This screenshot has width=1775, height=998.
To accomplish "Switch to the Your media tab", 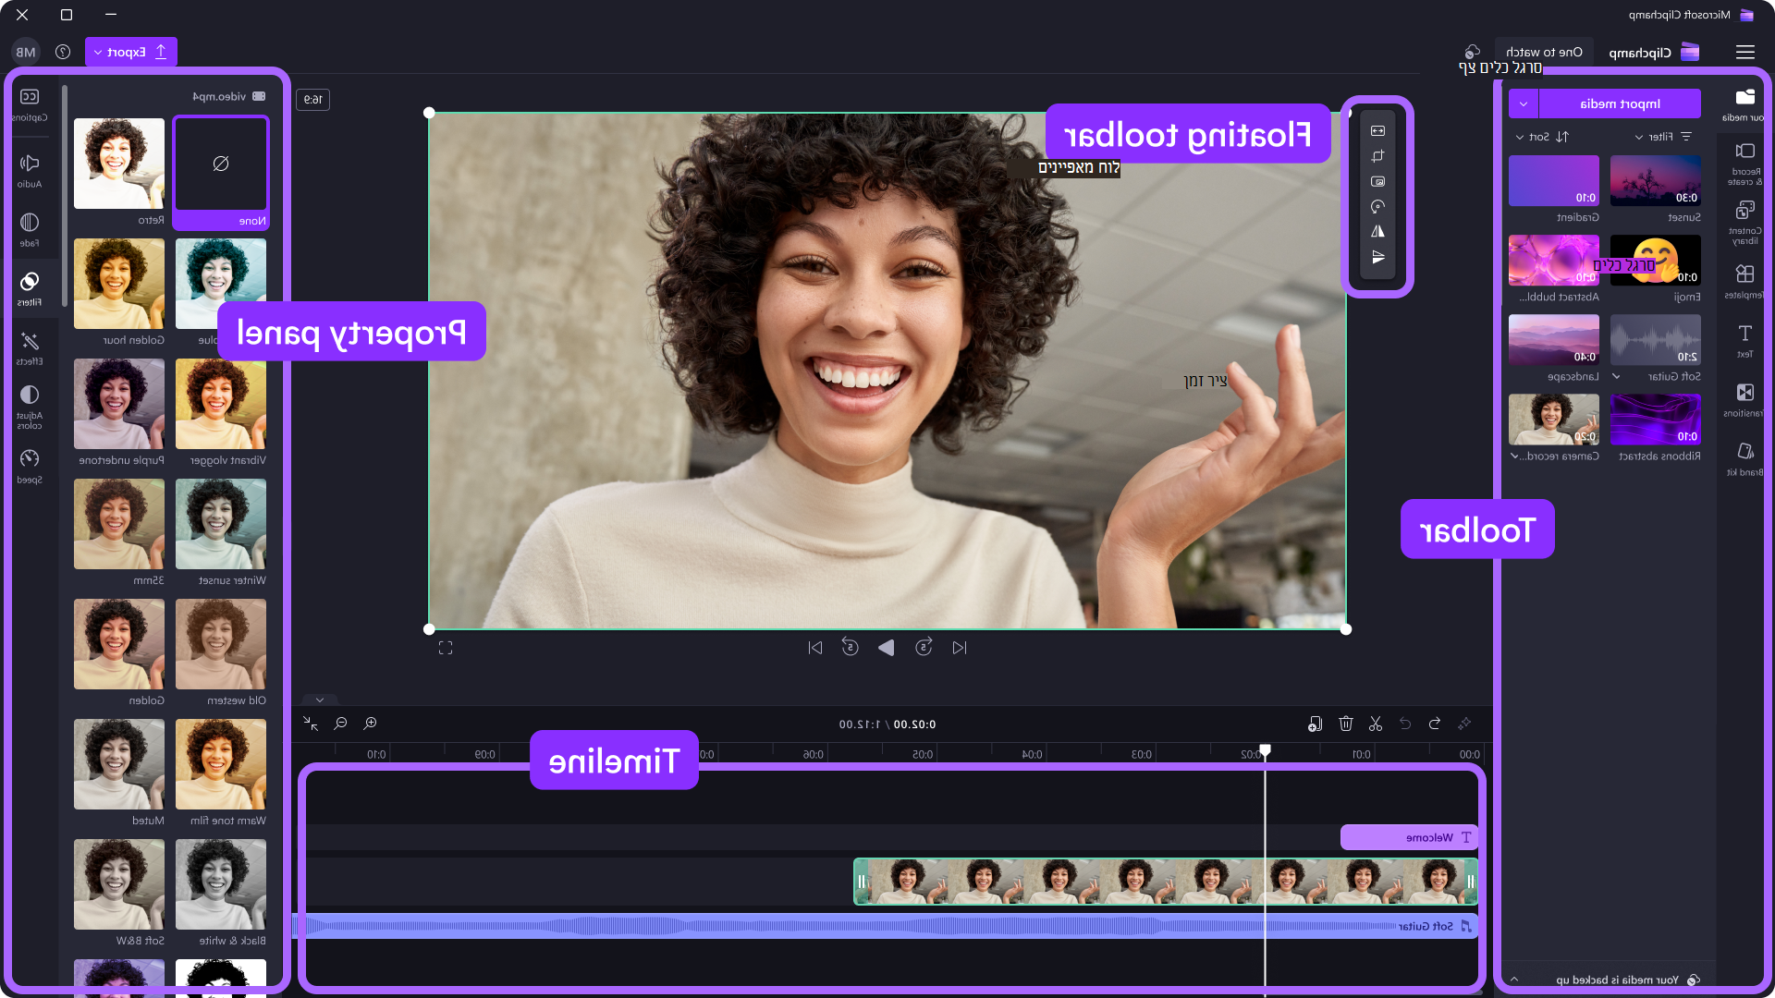I will [1744, 104].
